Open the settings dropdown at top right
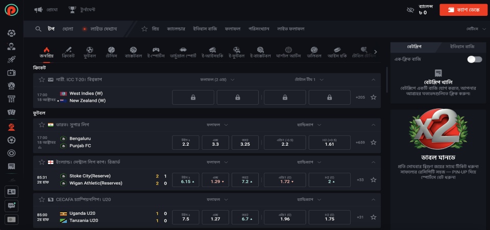Screen dimensions: 490x230 tap(475, 29)
